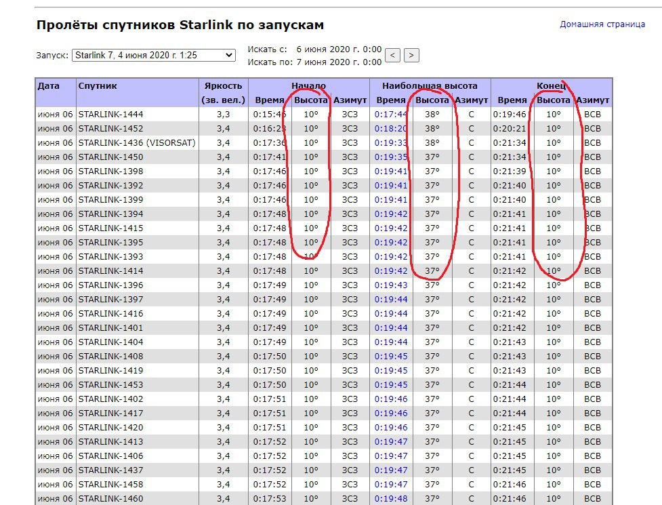Click brightness value 3,3 for STARLINK-1444
Viewport: 662px width, 505px height.
coord(224,115)
